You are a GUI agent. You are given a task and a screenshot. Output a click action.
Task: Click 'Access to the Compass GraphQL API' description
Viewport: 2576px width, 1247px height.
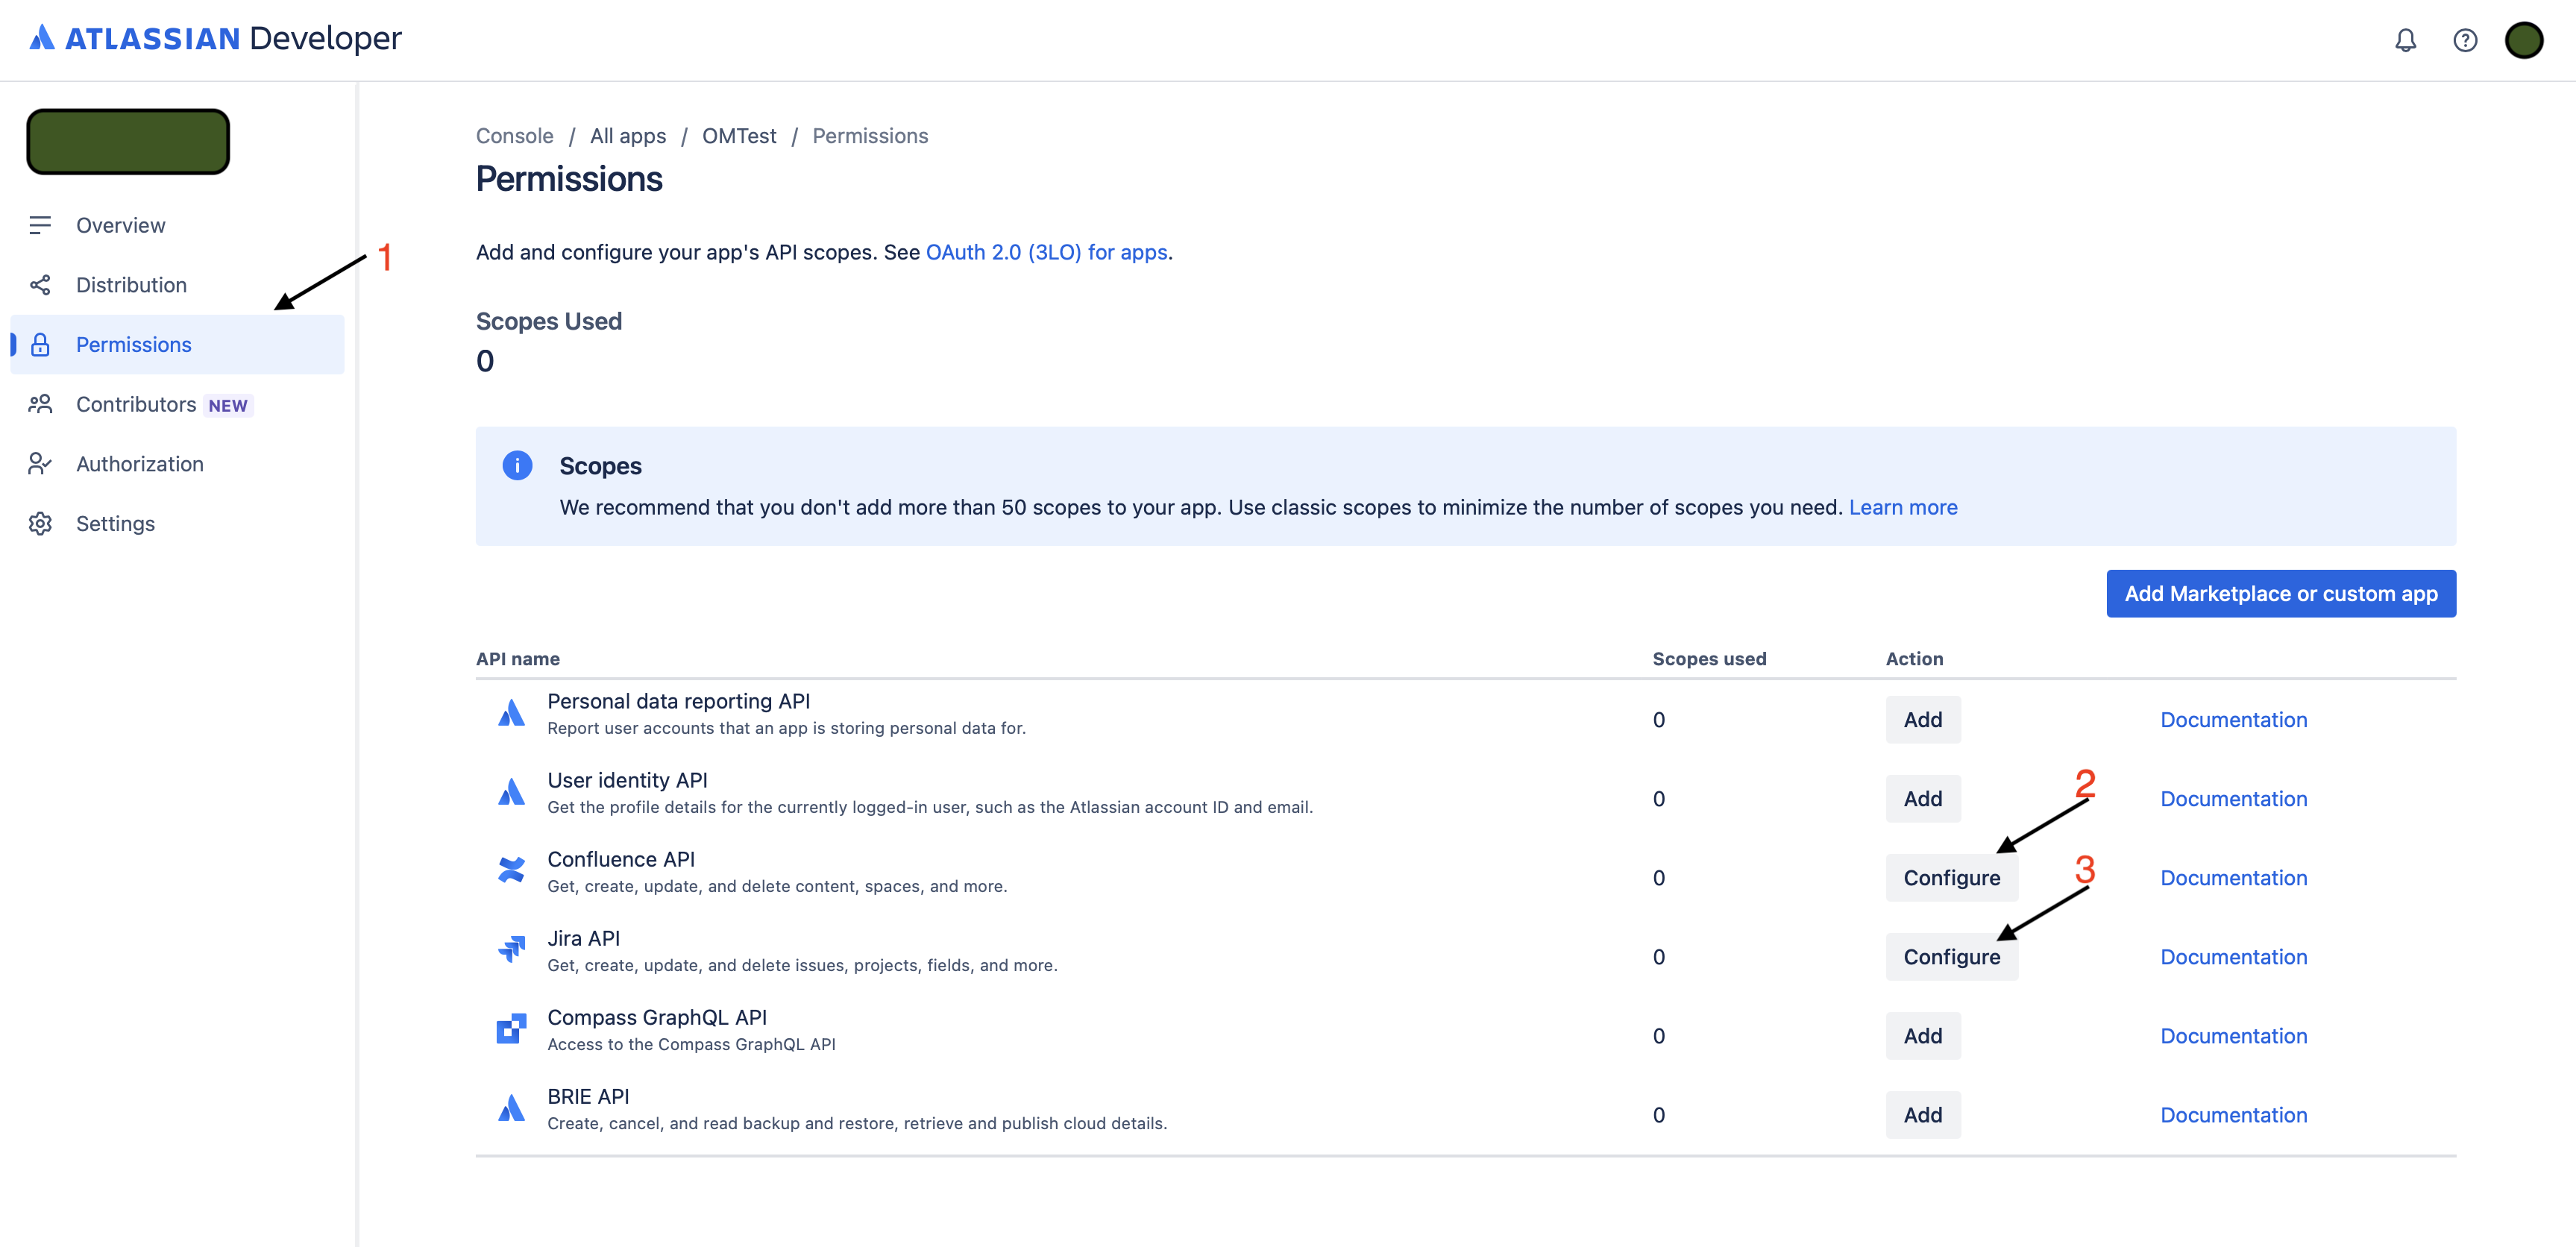[x=691, y=1044]
